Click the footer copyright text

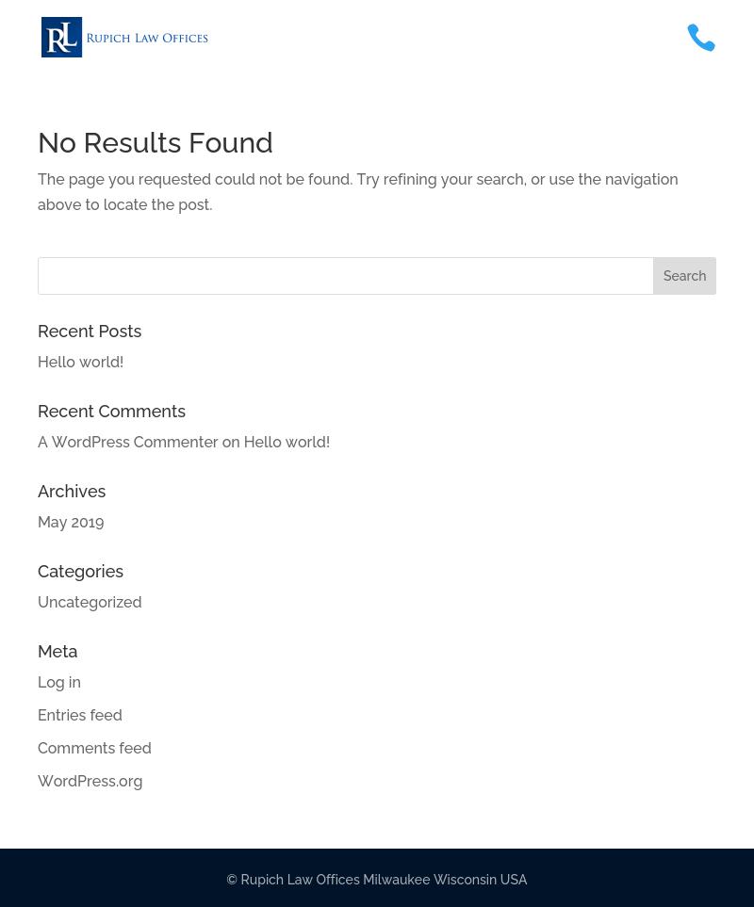click(x=377, y=880)
